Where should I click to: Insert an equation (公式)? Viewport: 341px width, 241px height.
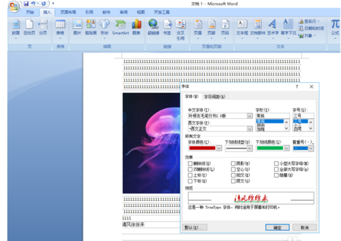335,29
